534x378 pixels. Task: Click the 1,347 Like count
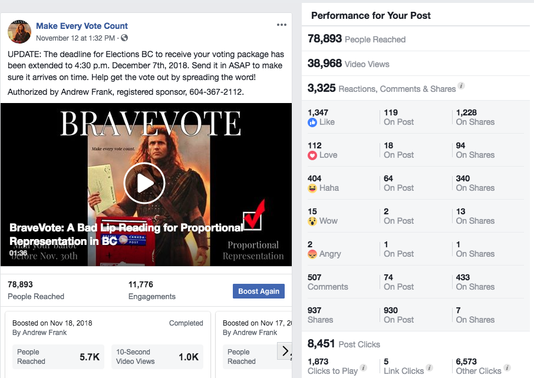coord(321,117)
